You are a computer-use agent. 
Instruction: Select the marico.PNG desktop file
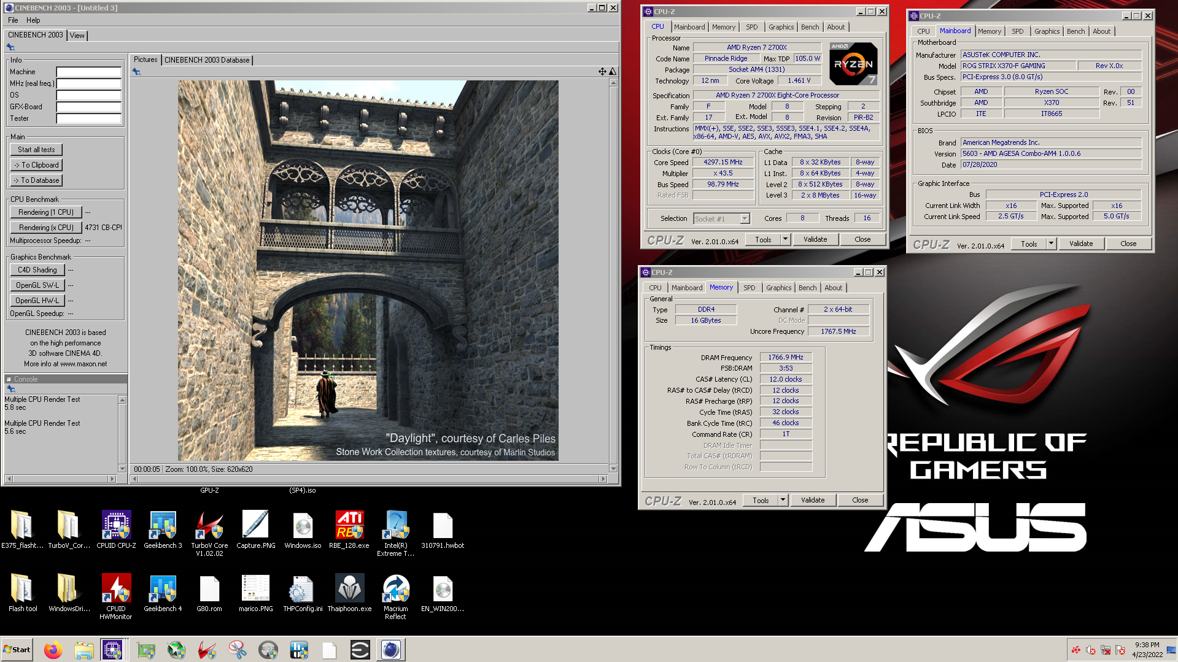pos(256,593)
